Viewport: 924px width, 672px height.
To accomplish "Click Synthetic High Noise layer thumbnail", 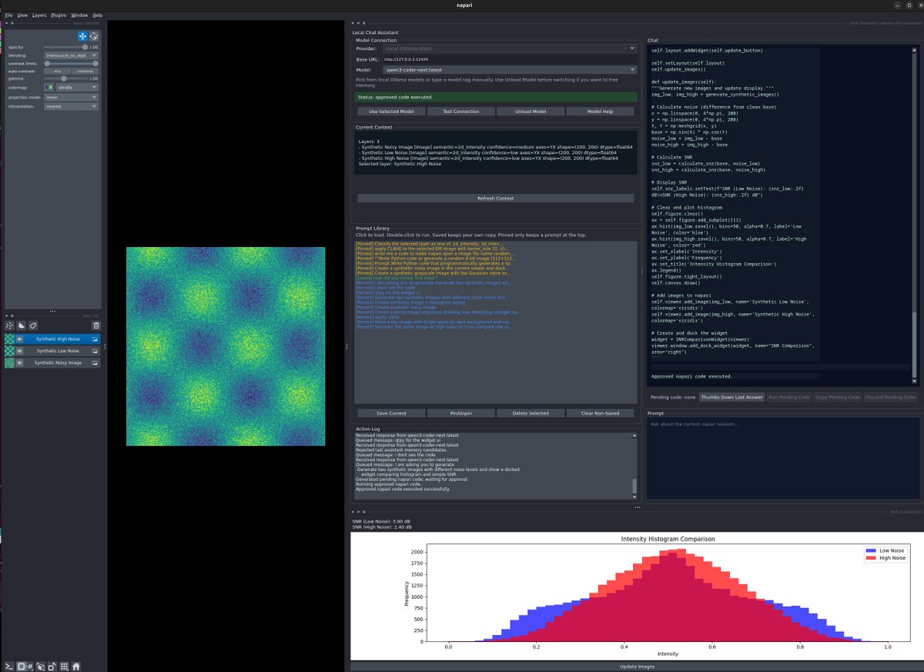I will pyautogui.click(x=10, y=339).
